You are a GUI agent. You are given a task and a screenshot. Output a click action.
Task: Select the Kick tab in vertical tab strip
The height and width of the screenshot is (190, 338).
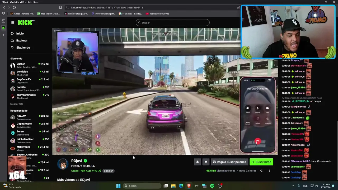3,28
